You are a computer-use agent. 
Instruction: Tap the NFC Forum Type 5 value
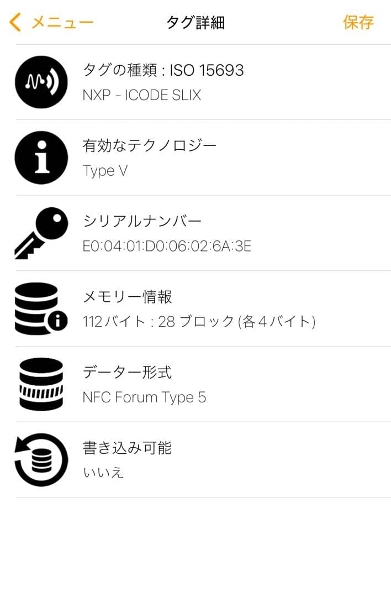click(144, 397)
